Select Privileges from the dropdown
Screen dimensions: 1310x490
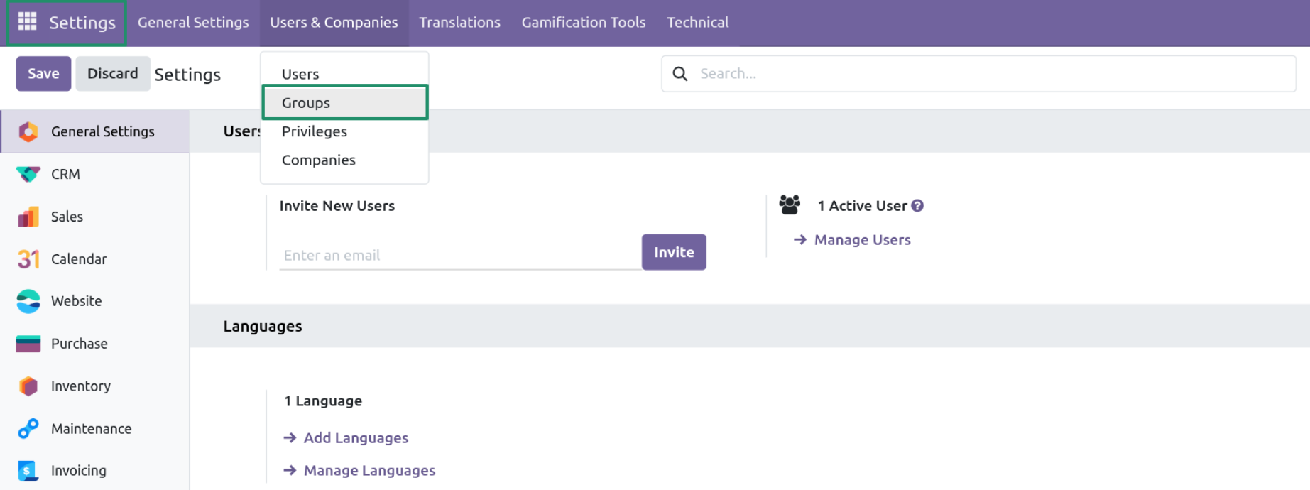344,131
